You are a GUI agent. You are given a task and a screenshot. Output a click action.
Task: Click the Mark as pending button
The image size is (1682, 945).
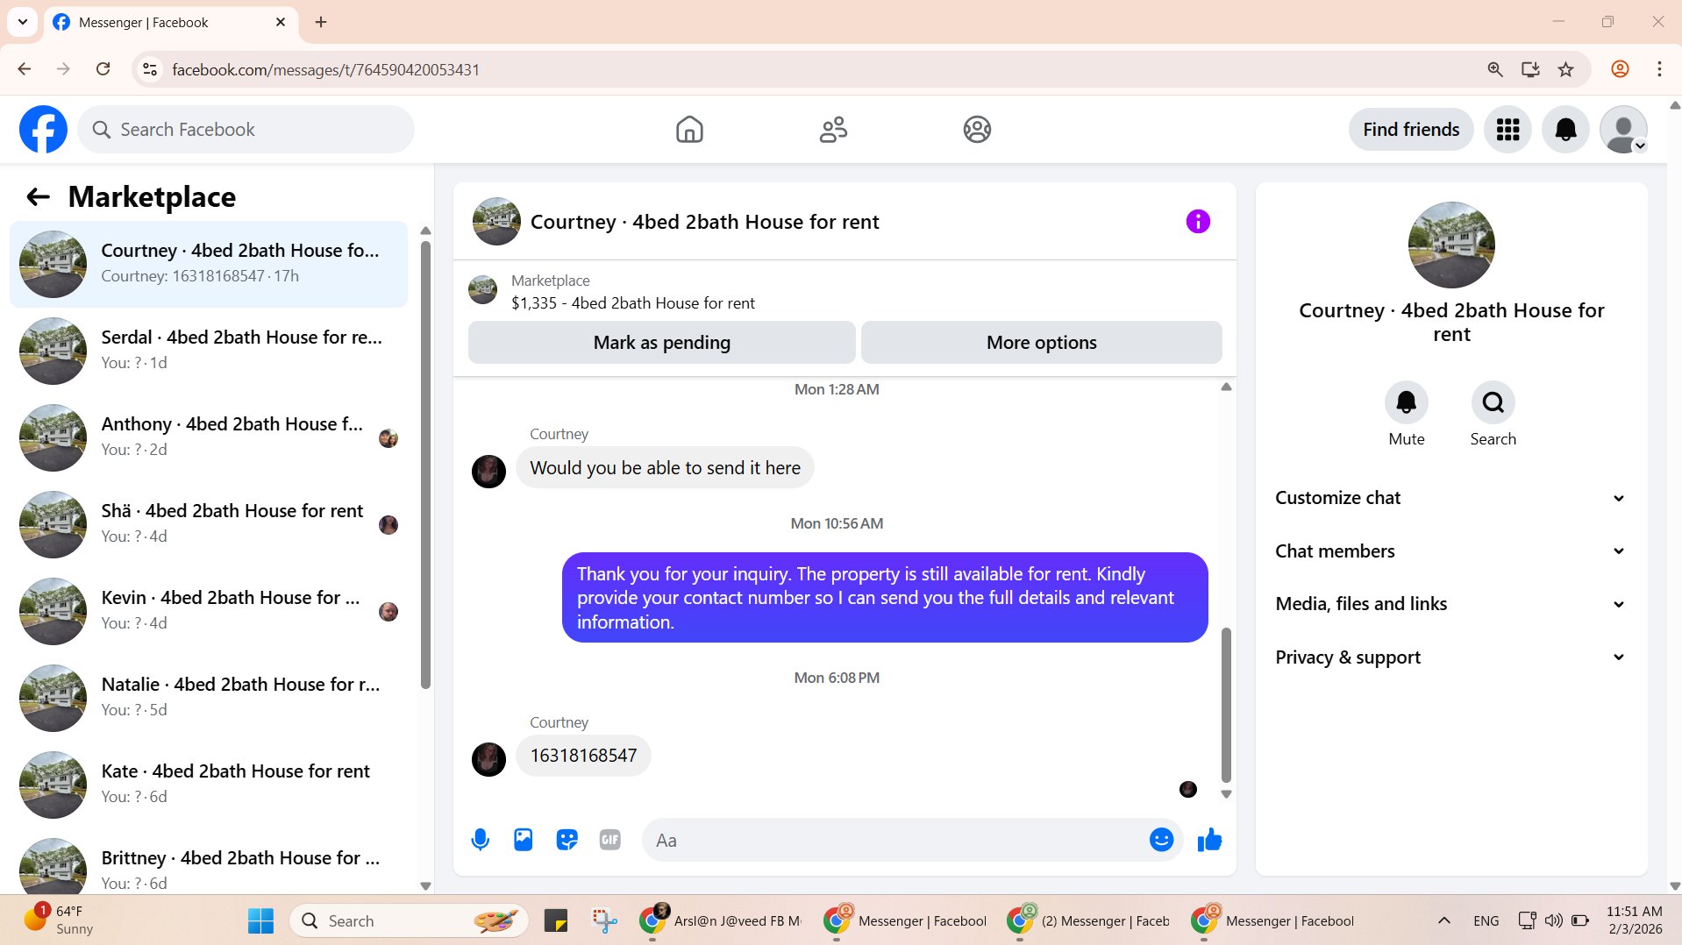pos(662,343)
